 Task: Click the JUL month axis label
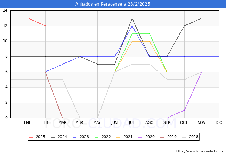pos(132,122)
